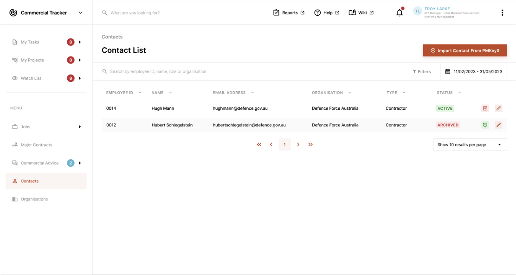Open the Wiki
Viewport: 516px width, 275px height.
361,12
